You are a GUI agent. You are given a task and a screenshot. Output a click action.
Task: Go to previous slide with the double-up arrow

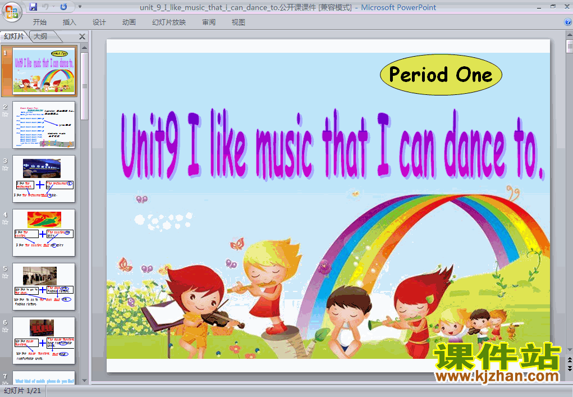(569, 360)
